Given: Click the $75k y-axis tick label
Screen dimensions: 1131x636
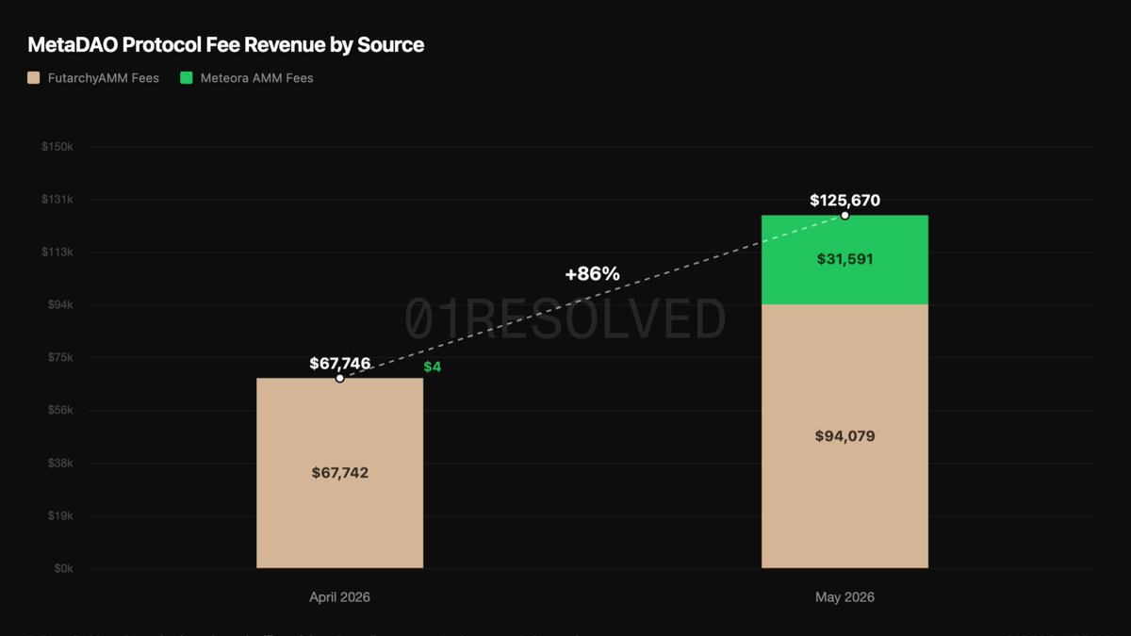Looking at the screenshot, I should tap(60, 358).
